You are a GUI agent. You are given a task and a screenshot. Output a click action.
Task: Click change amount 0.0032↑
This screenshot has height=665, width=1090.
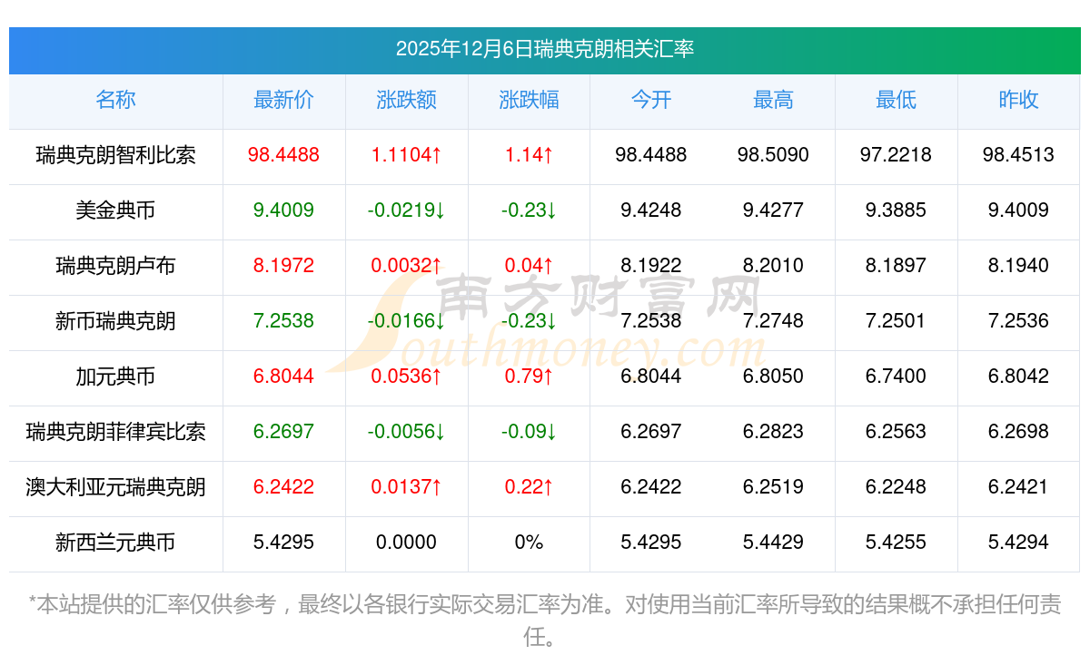coord(406,266)
